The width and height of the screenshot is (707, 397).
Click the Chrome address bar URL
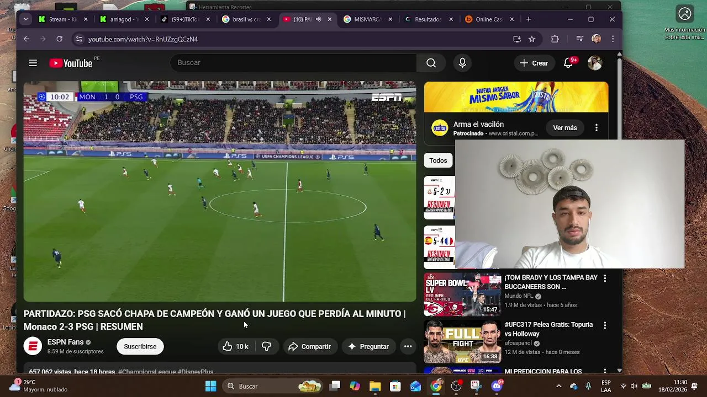pyautogui.click(x=143, y=39)
